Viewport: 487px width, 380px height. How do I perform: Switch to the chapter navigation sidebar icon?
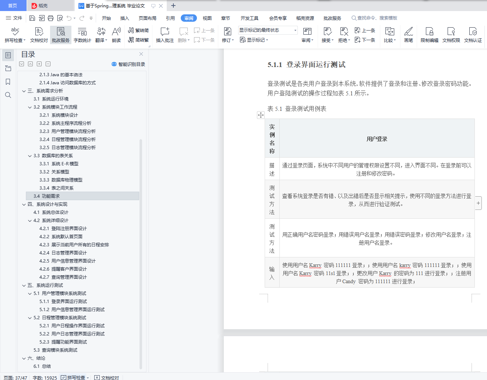click(8, 68)
